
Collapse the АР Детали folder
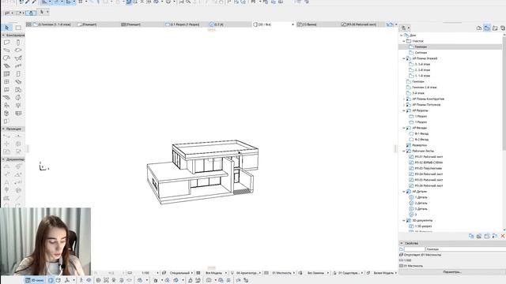point(404,192)
